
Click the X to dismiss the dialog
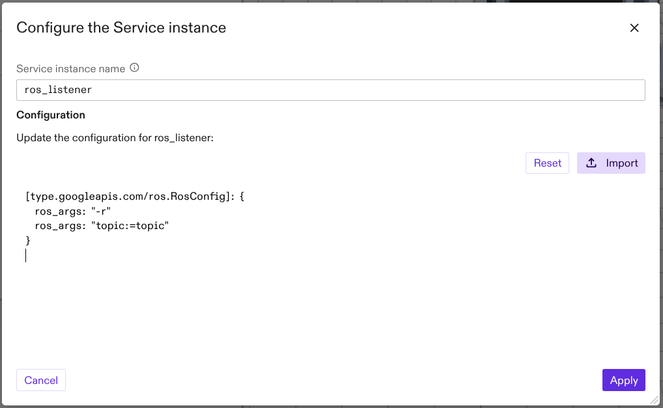coord(634,28)
